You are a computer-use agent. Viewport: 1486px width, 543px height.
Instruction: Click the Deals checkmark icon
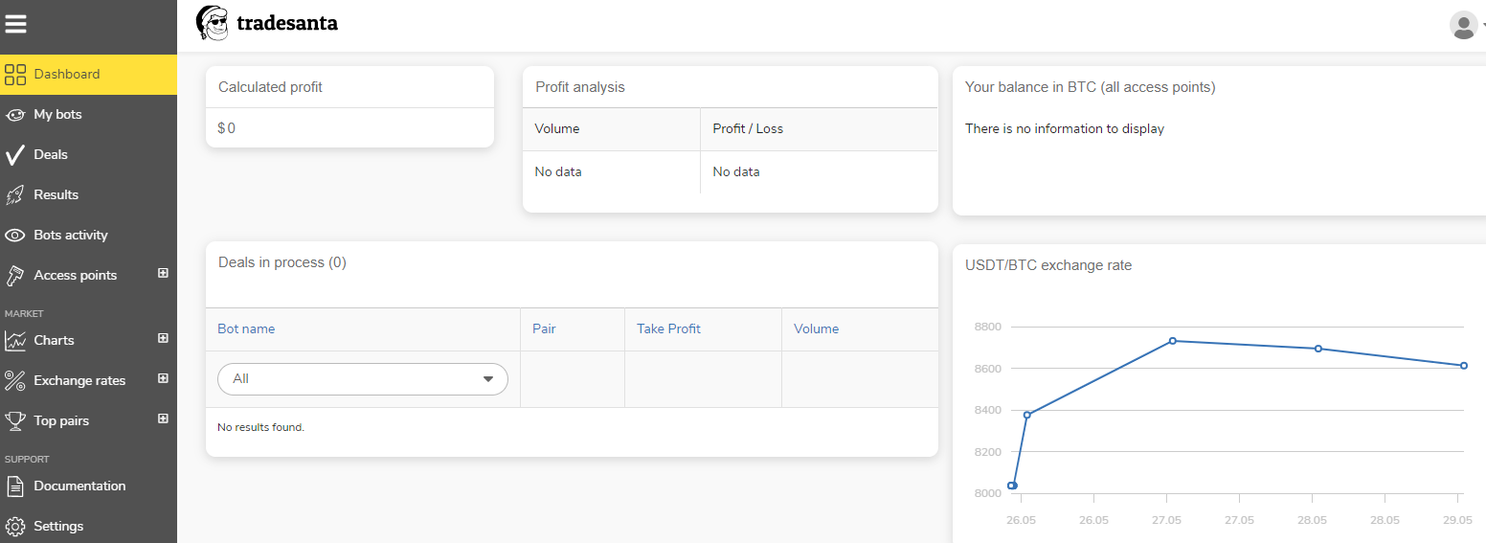point(15,155)
